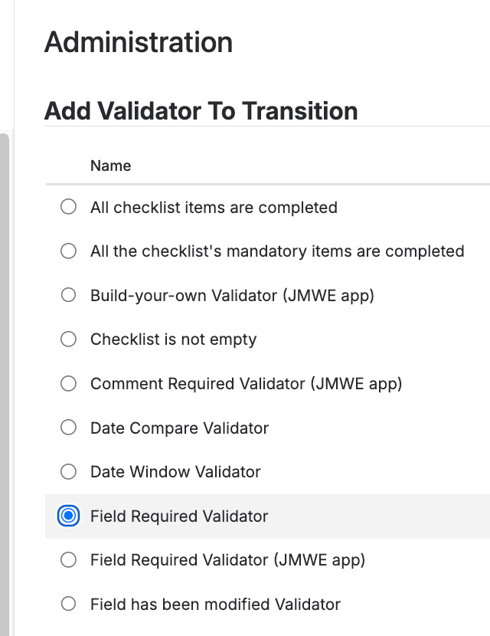The height and width of the screenshot is (636, 490).
Task: Select the 'All checklist items are completed' radio button
Action: click(69, 207)
